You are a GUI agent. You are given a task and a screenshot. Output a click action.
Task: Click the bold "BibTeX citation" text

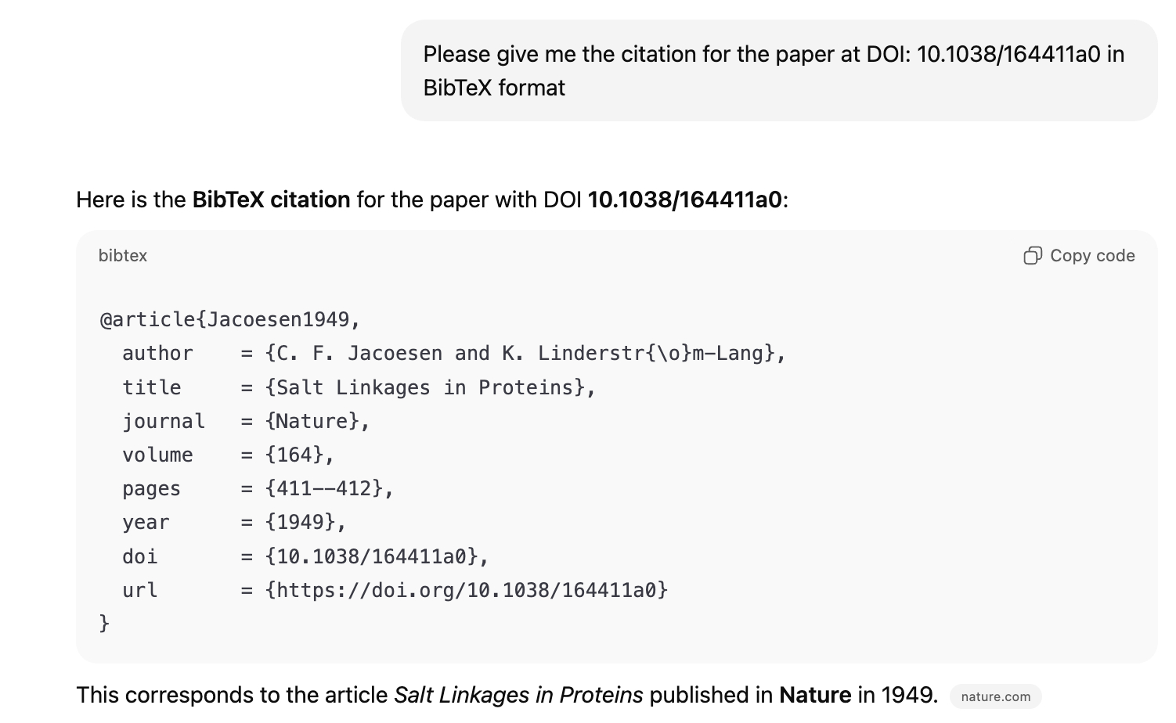click(x=271, y=200)
